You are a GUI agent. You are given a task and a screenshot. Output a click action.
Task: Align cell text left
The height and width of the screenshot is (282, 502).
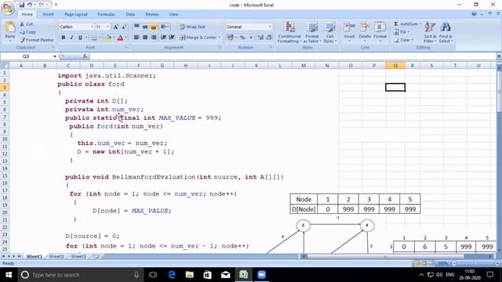pyautogui.click(x=136, y=38)
